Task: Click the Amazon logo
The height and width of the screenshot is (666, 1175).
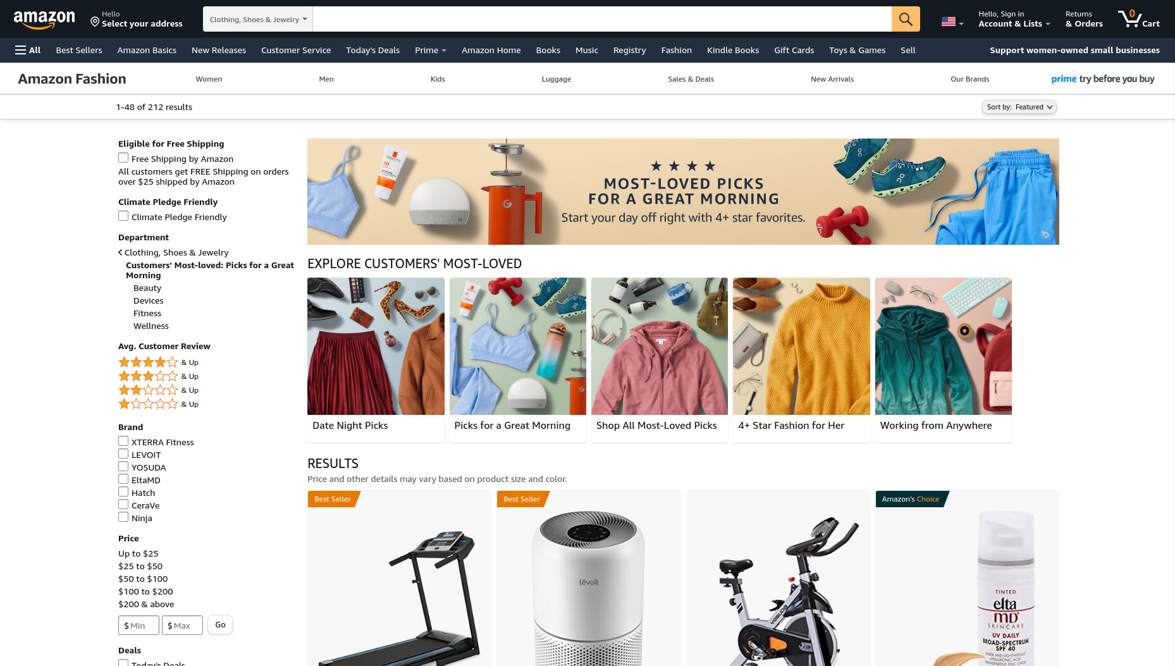Action: point(44,20)
